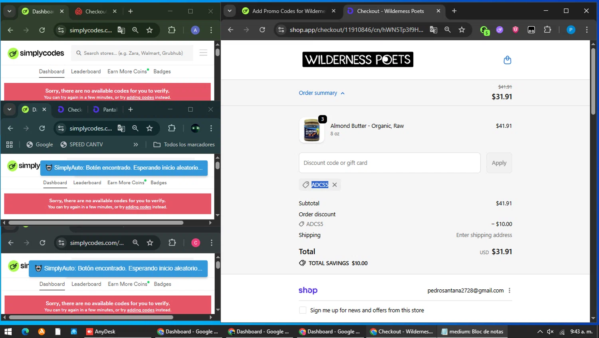Bookmark the shop.app checkout page with the star
599x338 pixels.
(x=462, y=30)
